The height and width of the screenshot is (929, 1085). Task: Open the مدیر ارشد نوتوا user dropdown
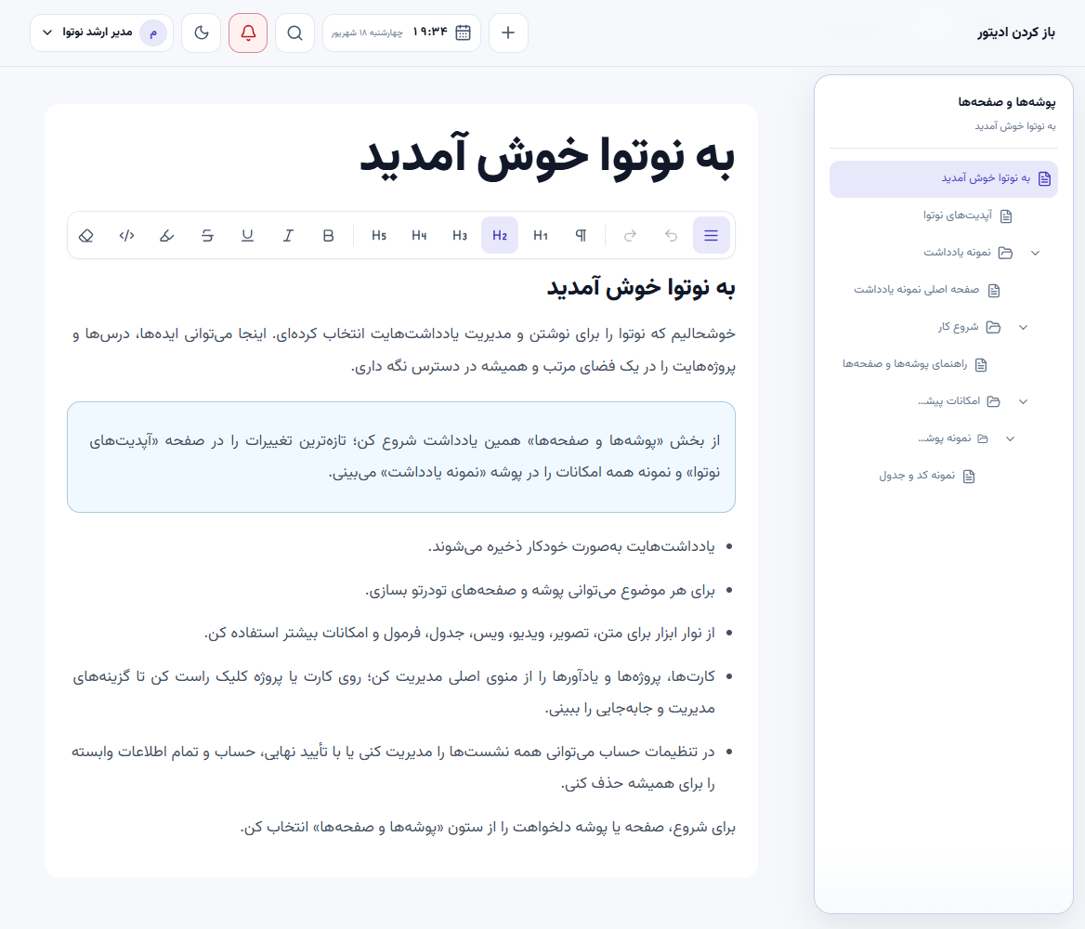pos(102,33)
